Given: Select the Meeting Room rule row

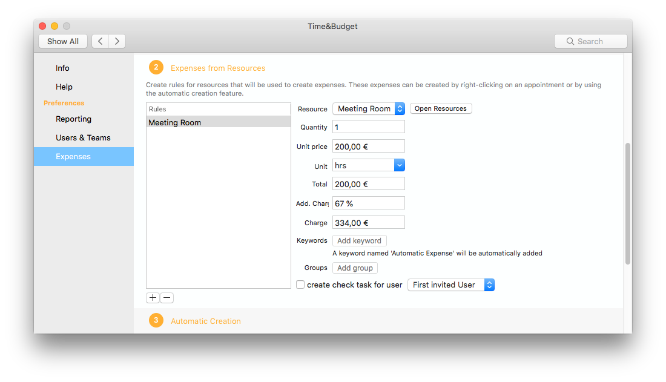Looking at the screenshot, I should 219,122.
